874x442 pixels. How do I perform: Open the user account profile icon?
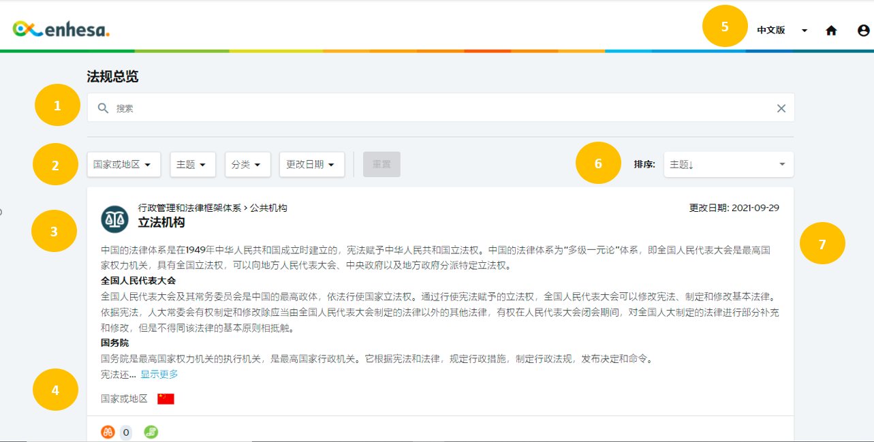pos(863,30)
